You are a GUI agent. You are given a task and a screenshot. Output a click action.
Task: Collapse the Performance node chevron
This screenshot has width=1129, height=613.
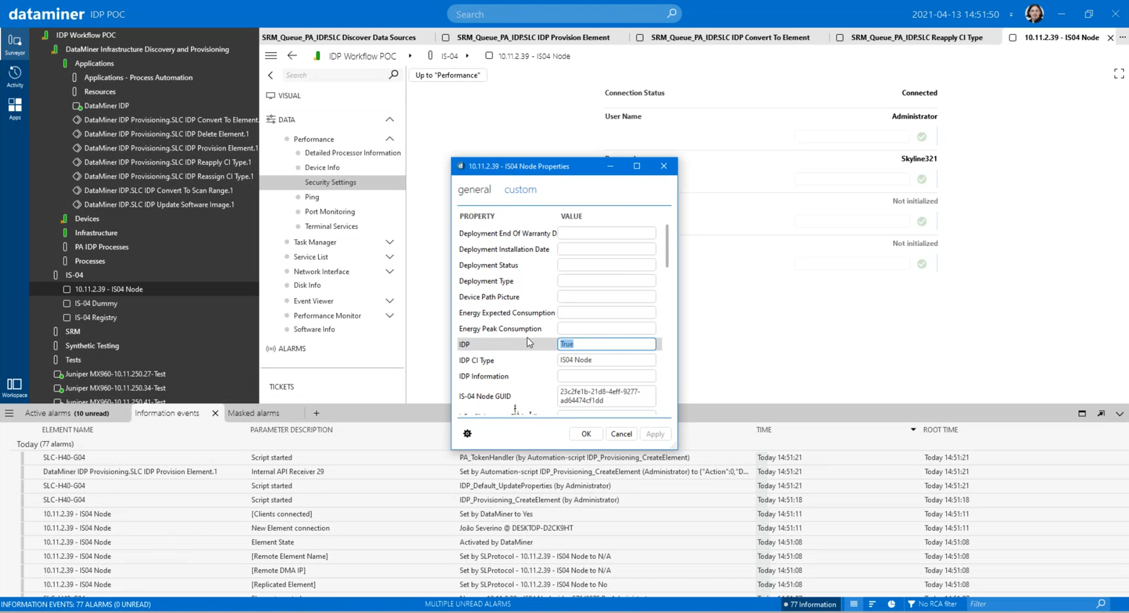390,139
